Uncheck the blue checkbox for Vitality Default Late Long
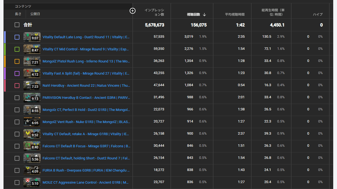 (17, 37)
